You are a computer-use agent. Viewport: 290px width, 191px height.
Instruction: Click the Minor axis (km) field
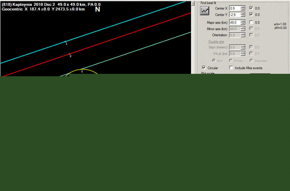coord(235,29)
